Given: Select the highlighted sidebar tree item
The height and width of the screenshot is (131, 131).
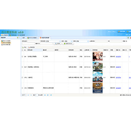Looking at the screenshot, I should (6, 43).
